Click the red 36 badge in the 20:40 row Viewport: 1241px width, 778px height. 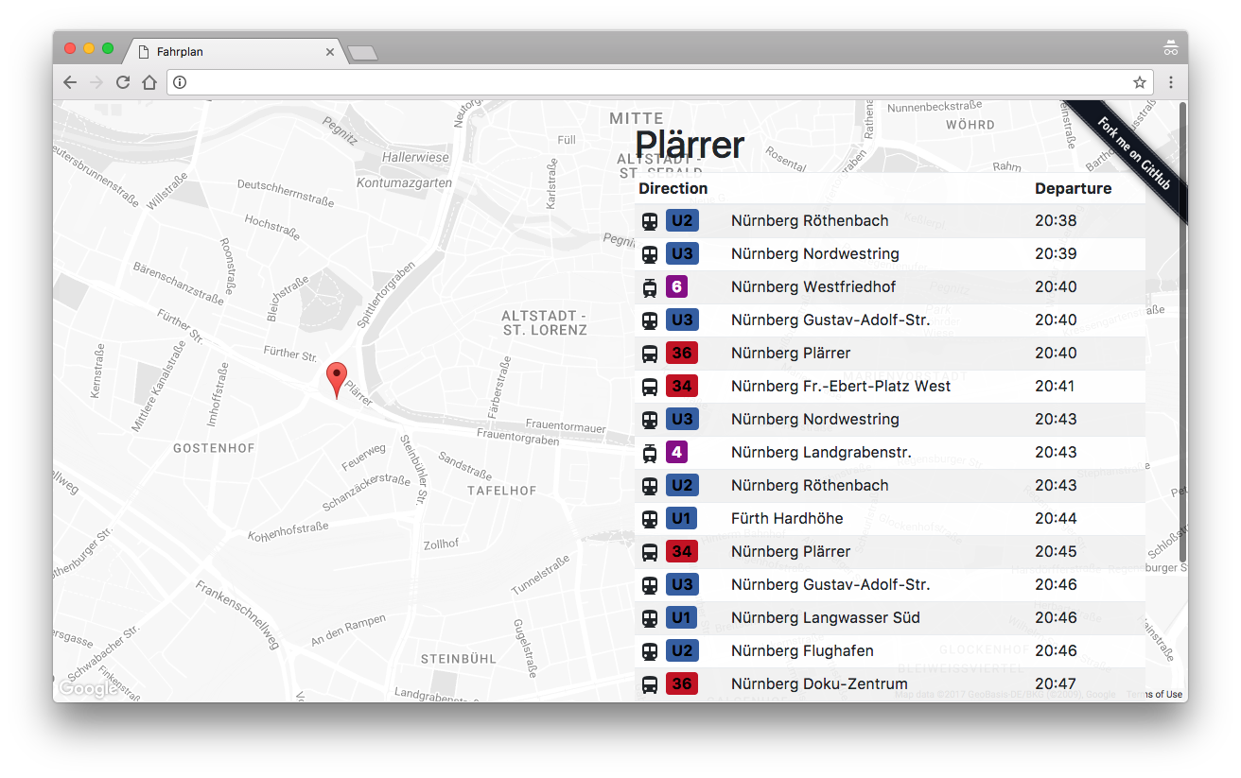click(x=682, y=353)
